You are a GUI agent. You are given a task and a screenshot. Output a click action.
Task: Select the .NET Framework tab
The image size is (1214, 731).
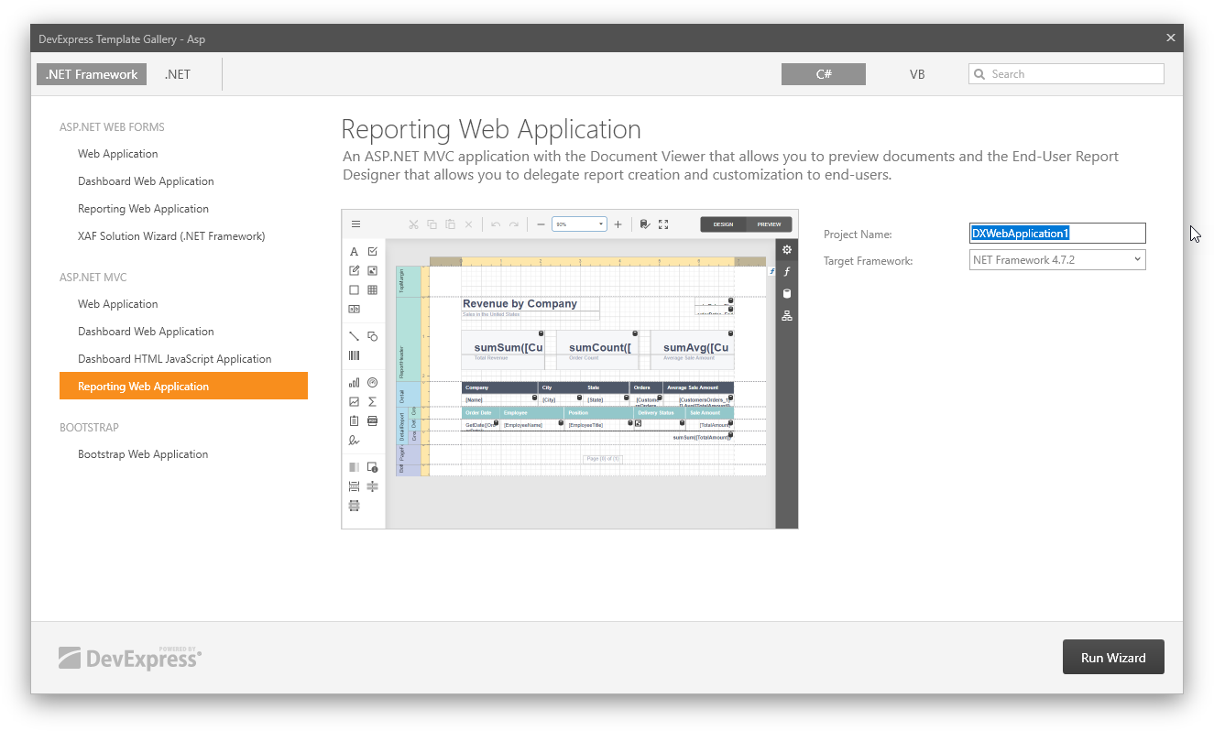point(92,74)
